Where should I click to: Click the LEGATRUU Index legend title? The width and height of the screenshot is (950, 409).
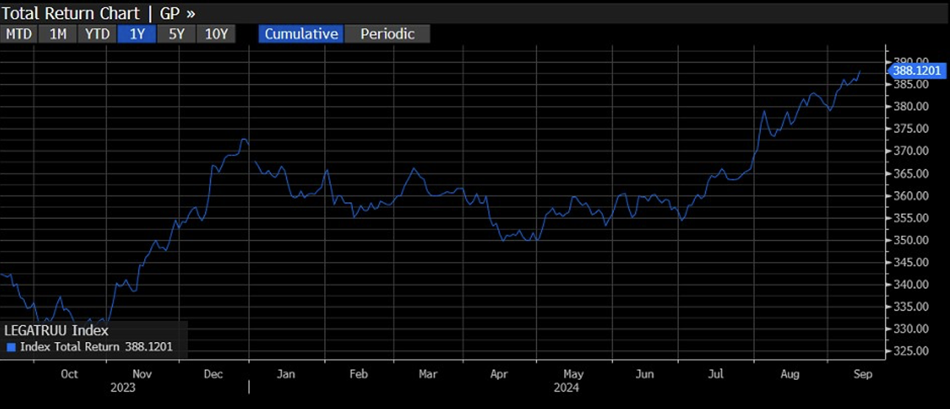[x=57, y=331]
